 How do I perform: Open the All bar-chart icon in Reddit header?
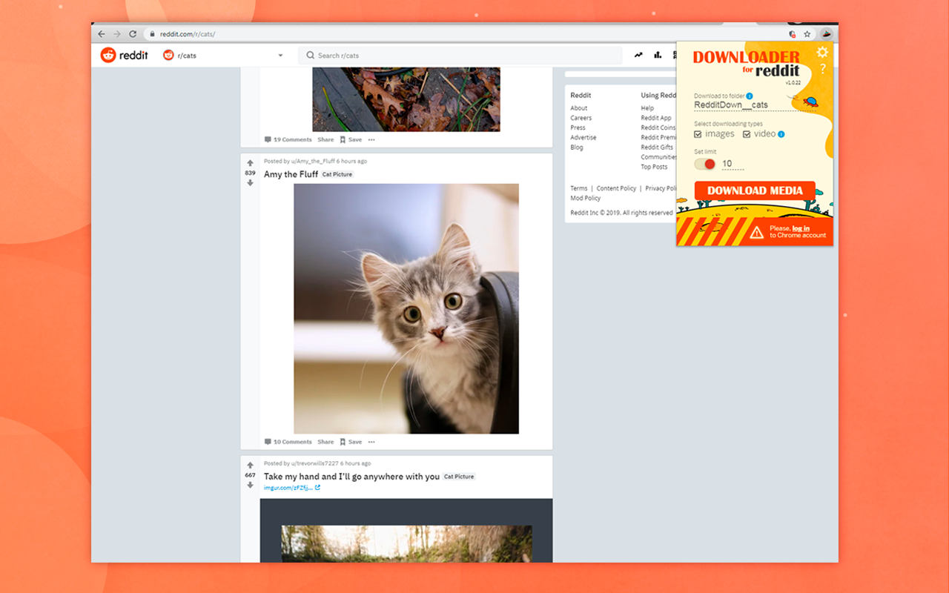coord(657,55)
